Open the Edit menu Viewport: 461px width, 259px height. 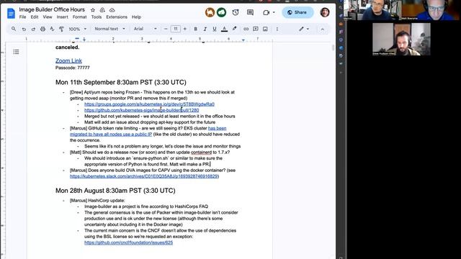(35, 17)
